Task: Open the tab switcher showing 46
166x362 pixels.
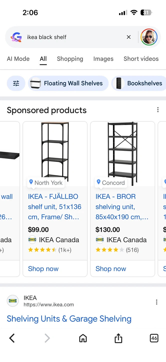Action: click(x=154, y=338)
